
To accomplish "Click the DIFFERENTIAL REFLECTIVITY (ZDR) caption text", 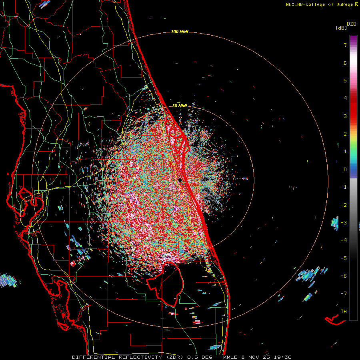I will (128, 357).
